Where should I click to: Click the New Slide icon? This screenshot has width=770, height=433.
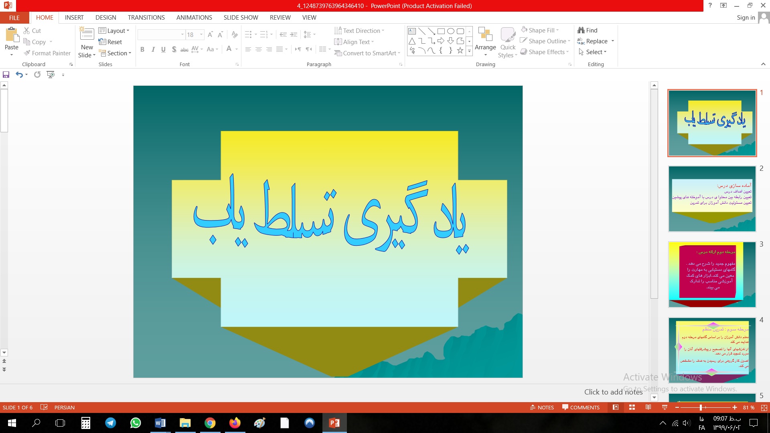click(87, 34)
